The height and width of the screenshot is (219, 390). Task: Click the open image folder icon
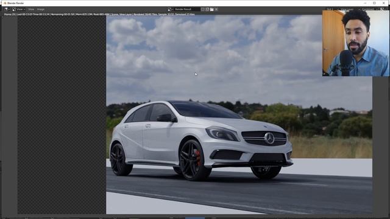[x=211, y=9]
